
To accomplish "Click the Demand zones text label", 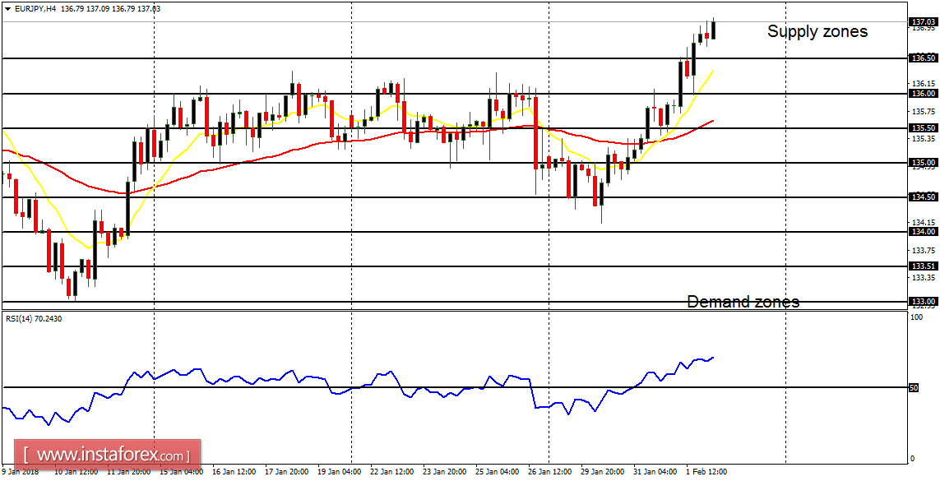I will click(743, 302).
